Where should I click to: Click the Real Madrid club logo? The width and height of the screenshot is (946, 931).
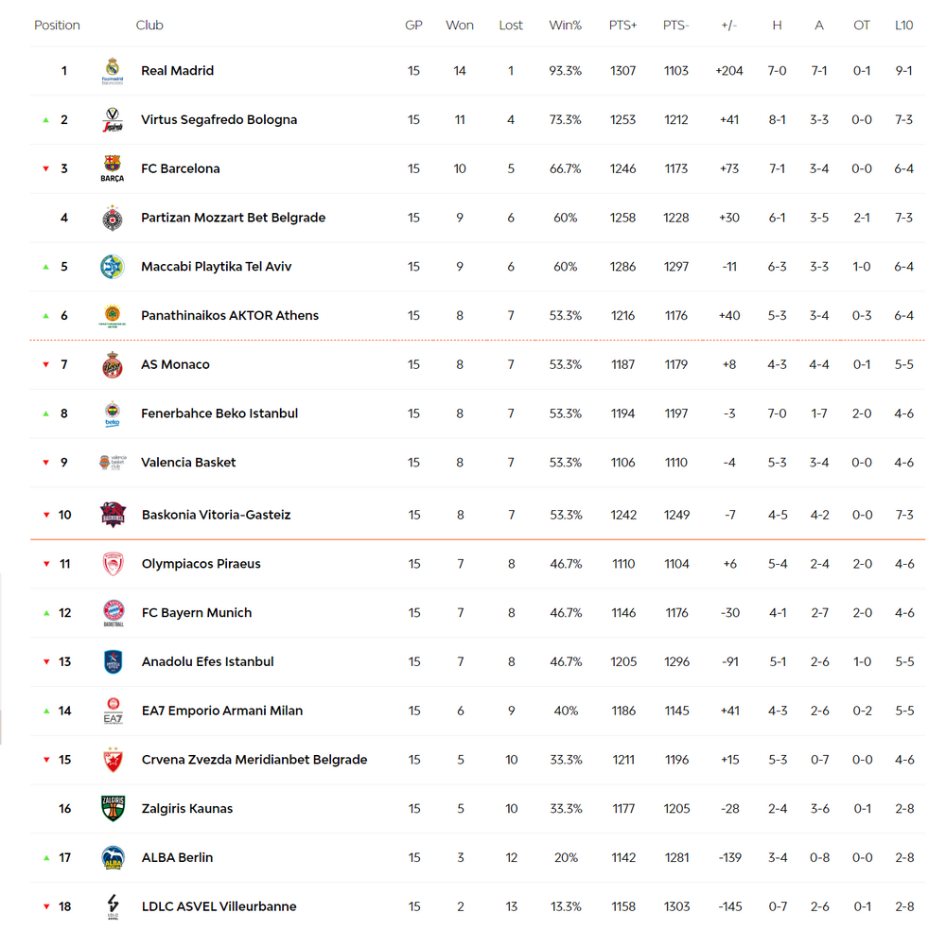click(x=113, y=71)
